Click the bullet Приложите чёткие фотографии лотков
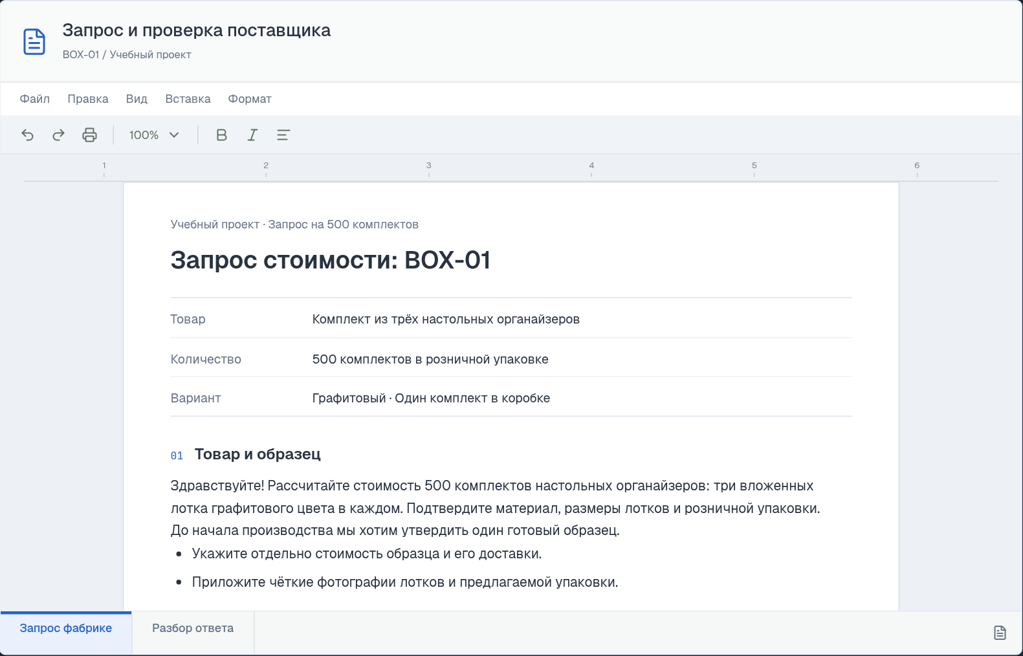 tap(405, 582)
